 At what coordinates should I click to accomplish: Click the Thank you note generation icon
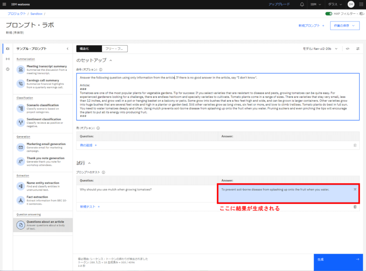[x=21, y=161]
